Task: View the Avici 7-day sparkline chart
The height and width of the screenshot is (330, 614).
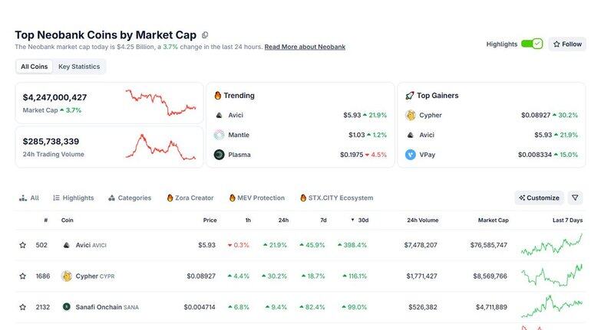Action: click(x=551, y=245)
